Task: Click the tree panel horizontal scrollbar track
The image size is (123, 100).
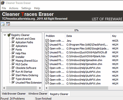Action: pyautogui.click(x=21, y=88)
